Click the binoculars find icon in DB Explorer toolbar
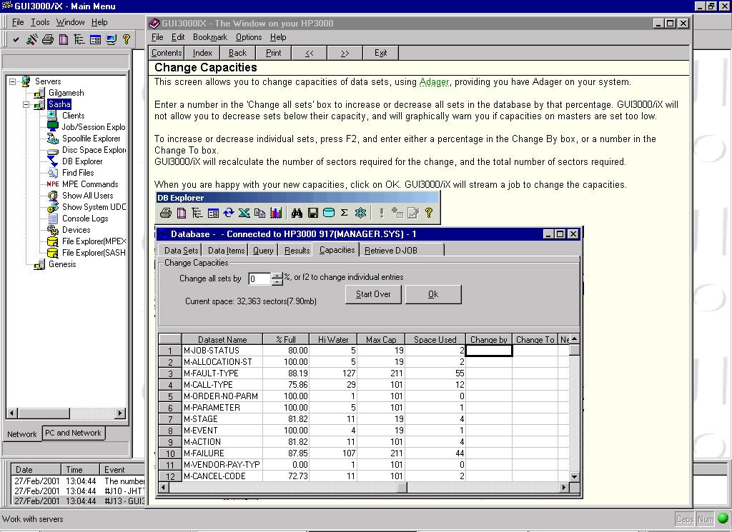 (297, 213)
